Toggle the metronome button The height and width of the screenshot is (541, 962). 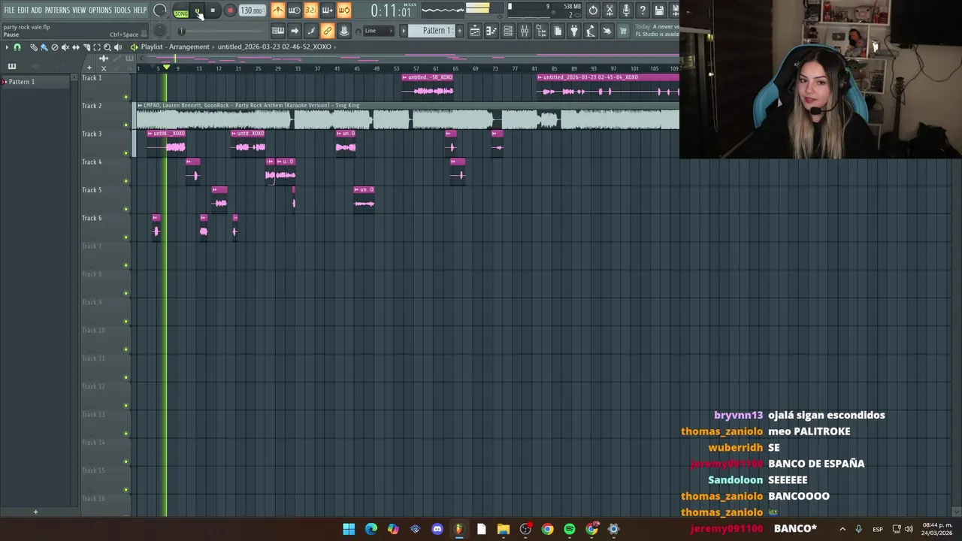click(x=278, y=11)
